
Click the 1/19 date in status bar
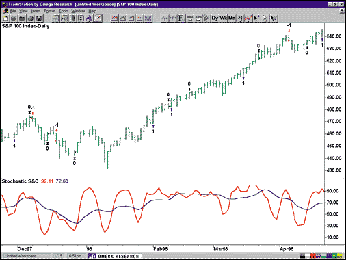[x=58, y=256]
